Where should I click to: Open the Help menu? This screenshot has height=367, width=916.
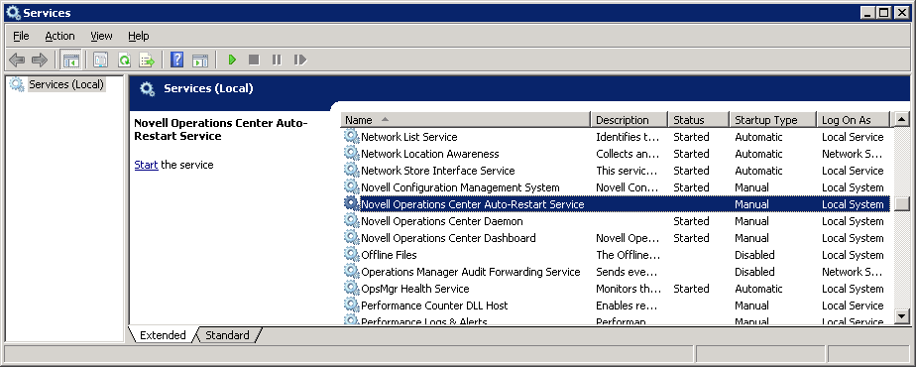139,36
